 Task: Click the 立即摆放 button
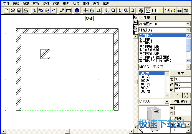180,102
